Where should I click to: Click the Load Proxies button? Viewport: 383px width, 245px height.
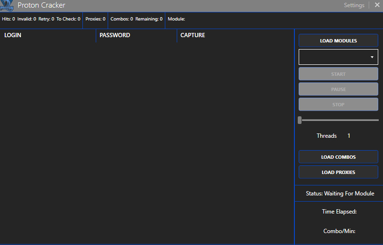coord(338,172)
